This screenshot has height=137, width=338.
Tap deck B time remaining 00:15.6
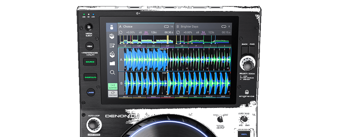coord(226,32)
